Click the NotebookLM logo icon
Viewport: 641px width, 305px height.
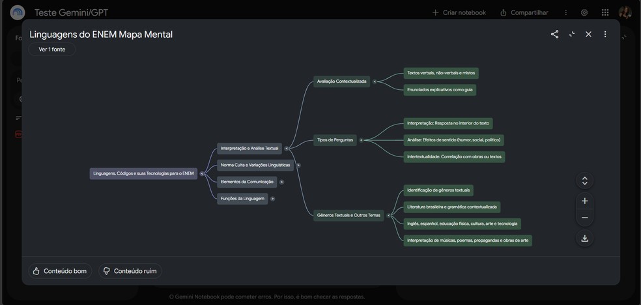17,12
